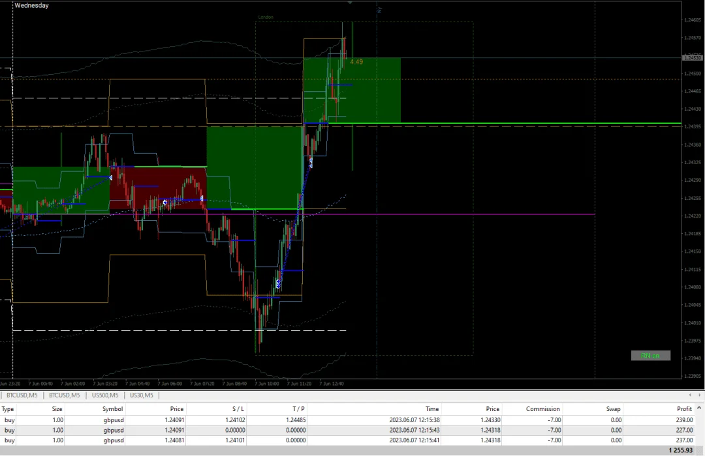Switch to the US500,M5 chart tab

tap(104, 395)
